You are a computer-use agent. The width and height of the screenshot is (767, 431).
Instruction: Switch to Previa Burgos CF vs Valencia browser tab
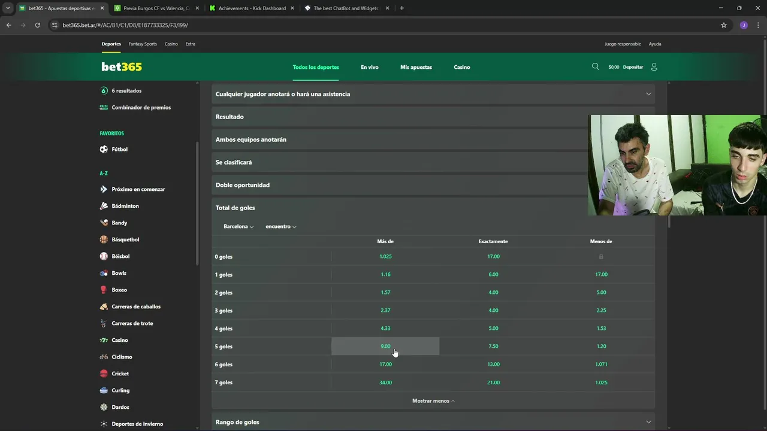156,8
